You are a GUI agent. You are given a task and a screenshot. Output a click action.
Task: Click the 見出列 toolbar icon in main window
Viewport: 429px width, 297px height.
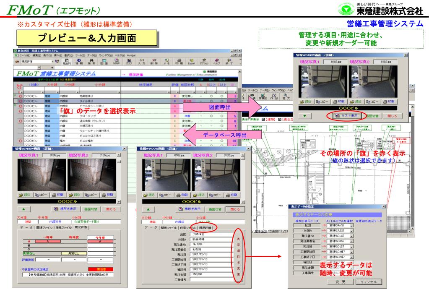[x=67, y=61]
